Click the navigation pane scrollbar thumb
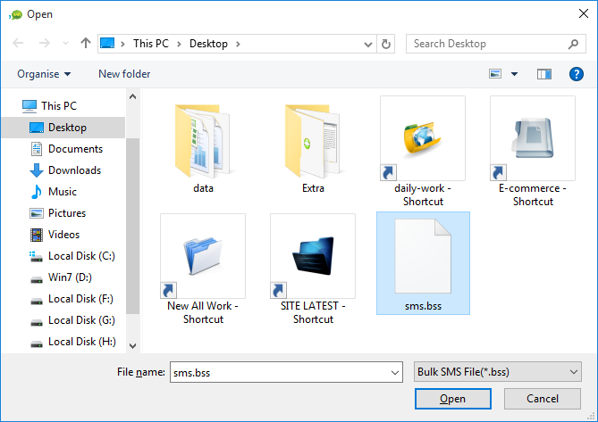Viewport: 598px width, 422px height. click(x=132, y=226)
